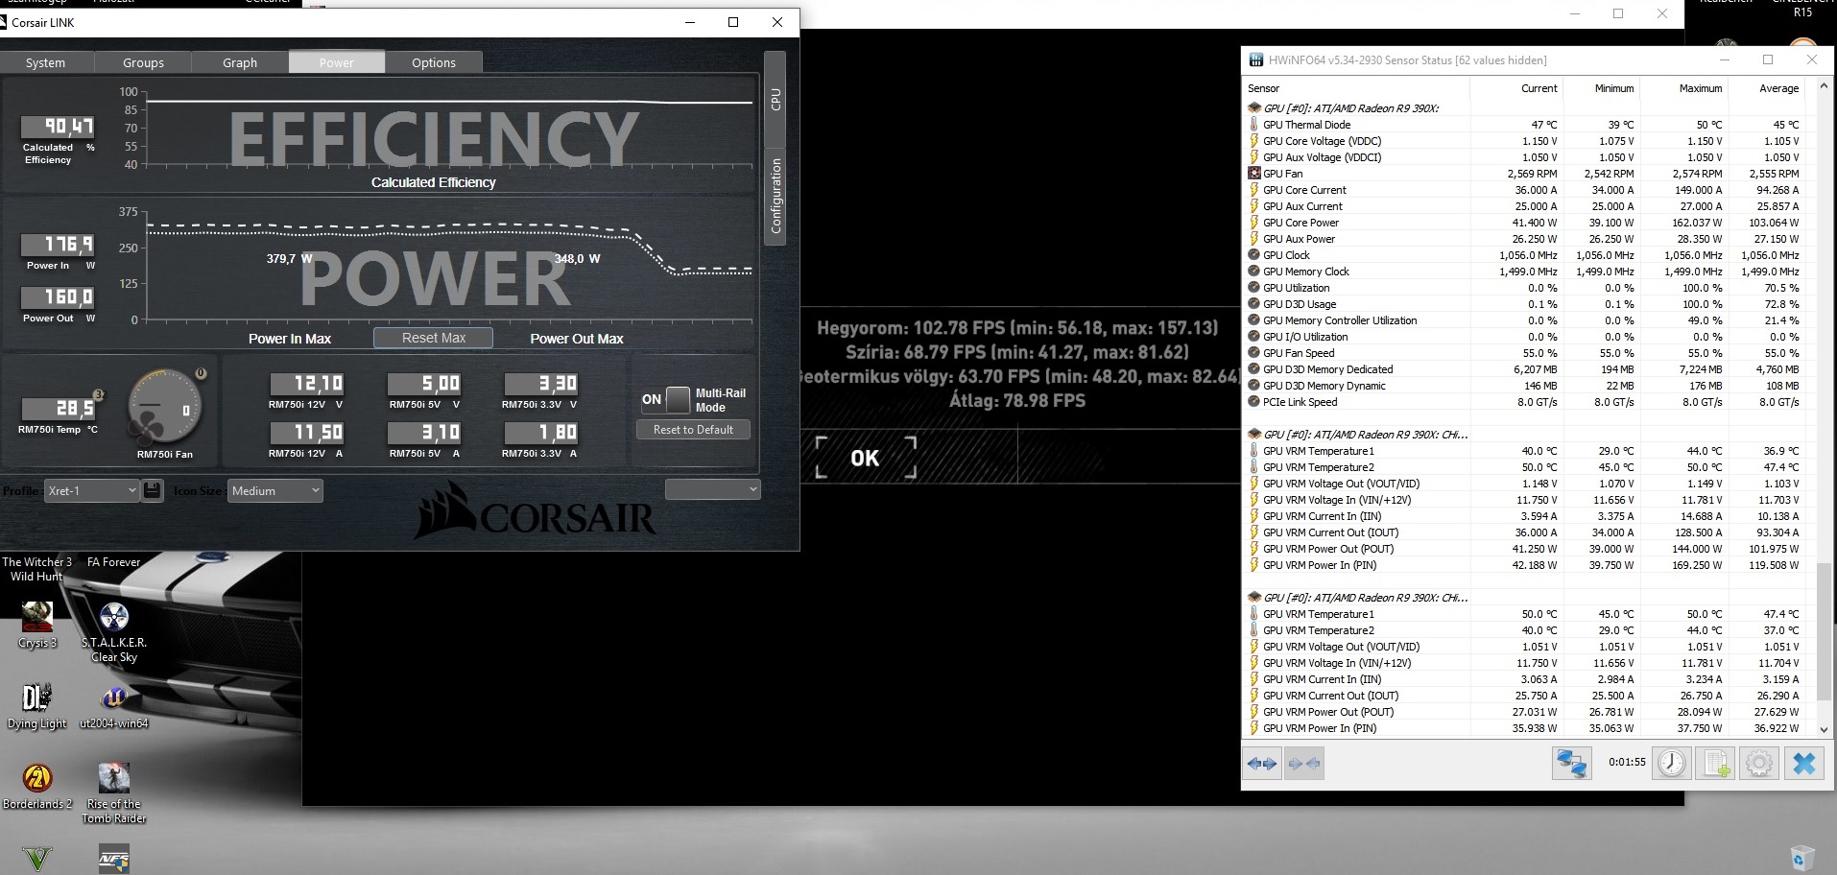Screen dimensions: 1837x875
Task: Click the HWiNFO vertical scrollbar thumb
Action: point(1824,630)
